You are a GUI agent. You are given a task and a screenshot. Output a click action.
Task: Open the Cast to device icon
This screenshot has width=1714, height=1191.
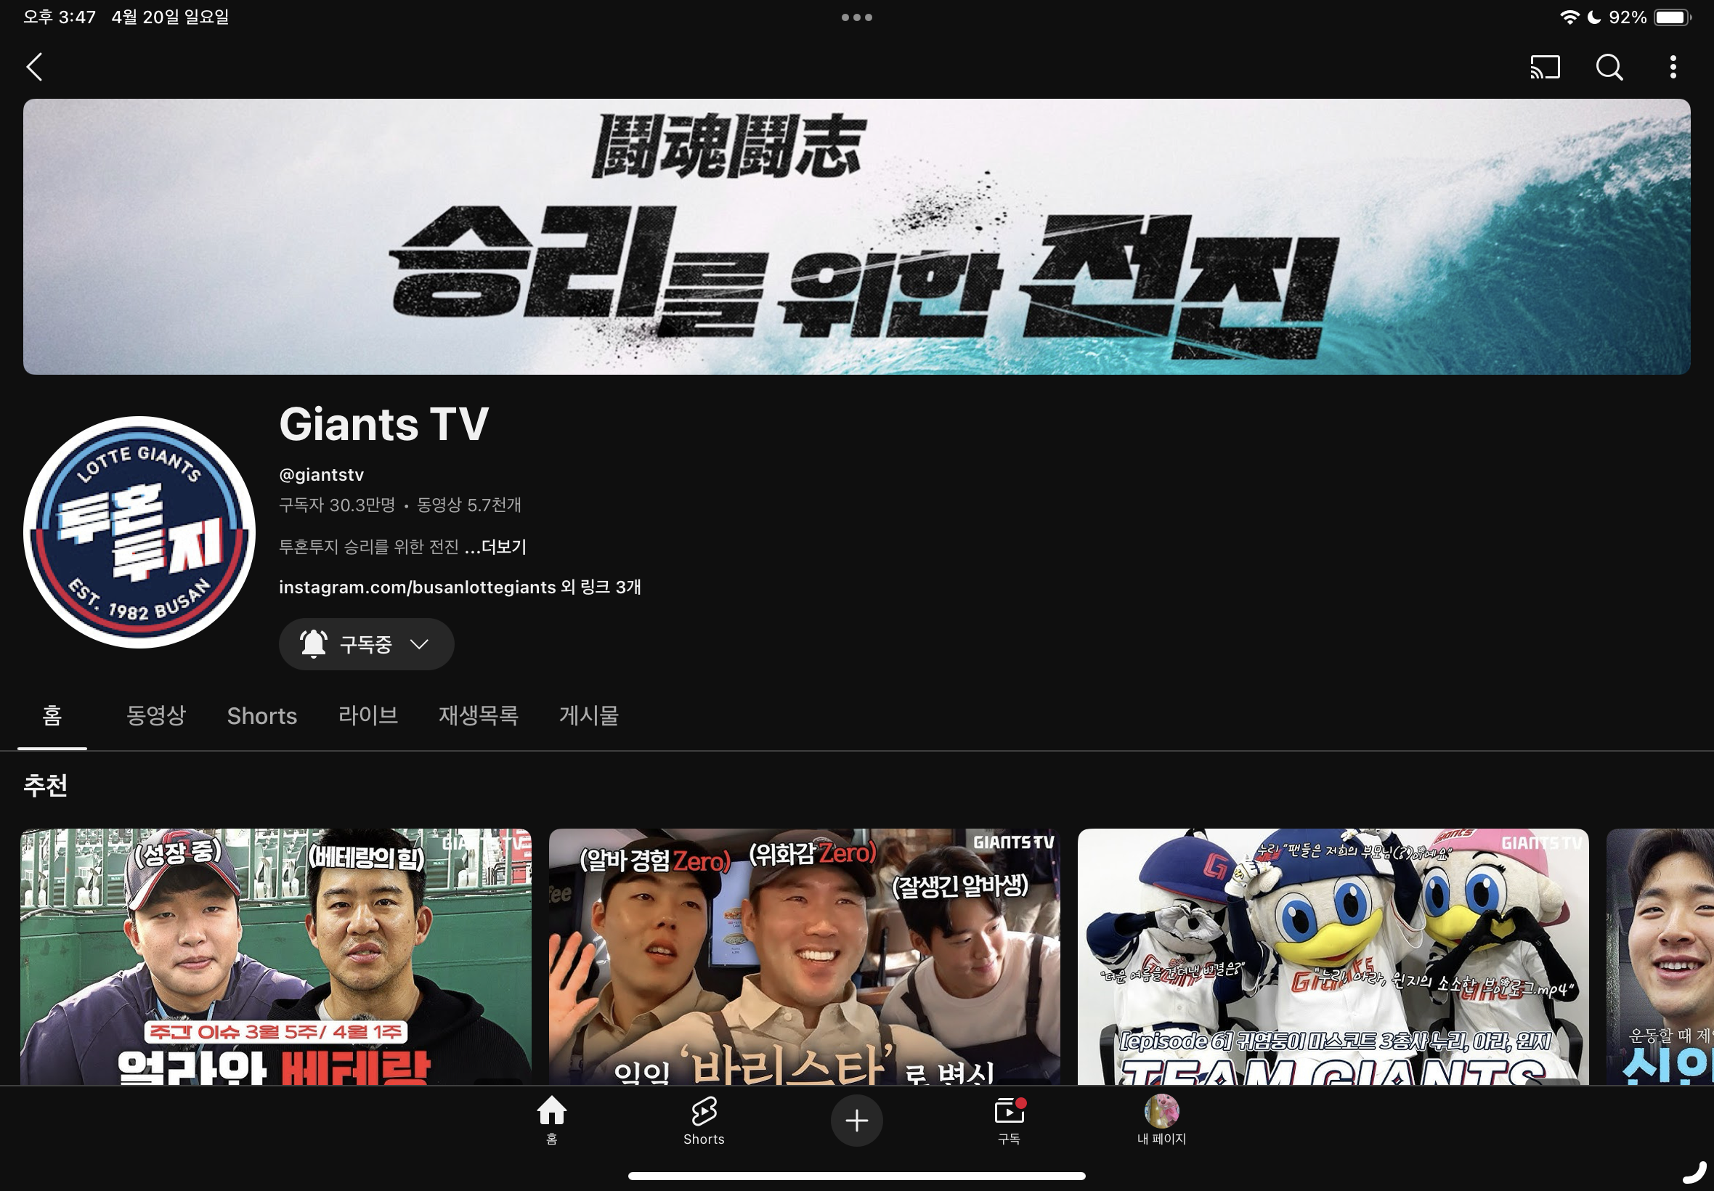pos(1545,67)
